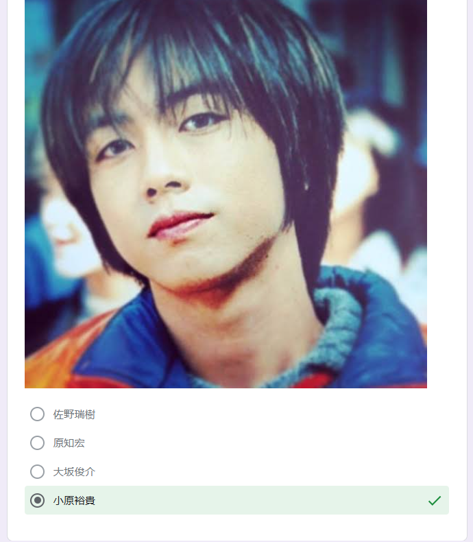Click blank card area below the options
Viewport: 473px width, 542px height.
tap(237, 527)
